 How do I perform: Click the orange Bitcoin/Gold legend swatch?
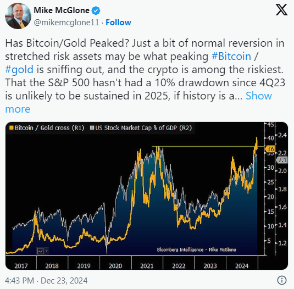(12, 128)
